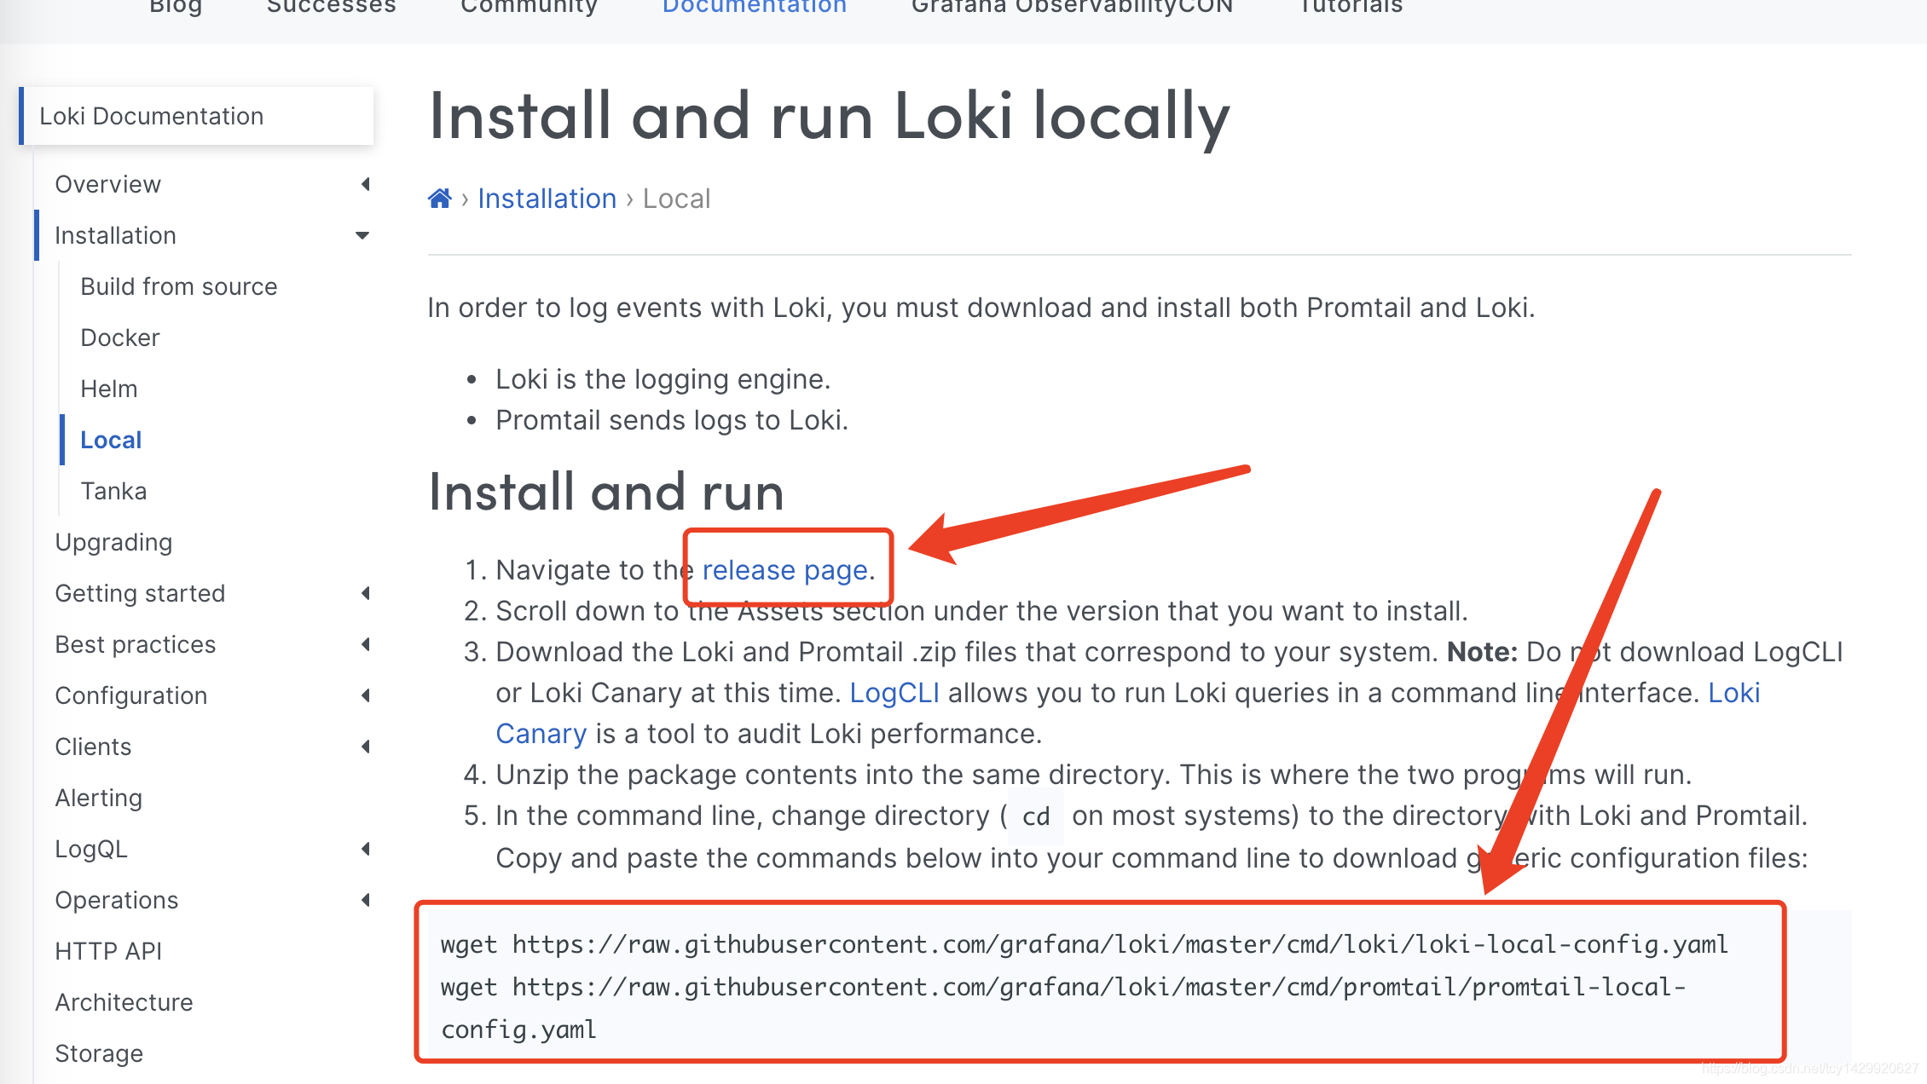Expand the Configuration section arrow
The image size is (1927, 1084).
[x=366, y=695]
